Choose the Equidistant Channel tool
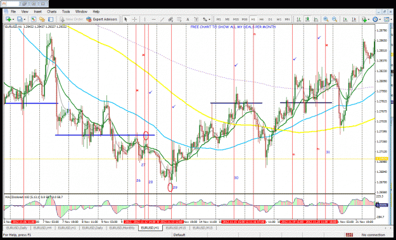The height and width of the screenshot is (240, 396). pos(170,19)
